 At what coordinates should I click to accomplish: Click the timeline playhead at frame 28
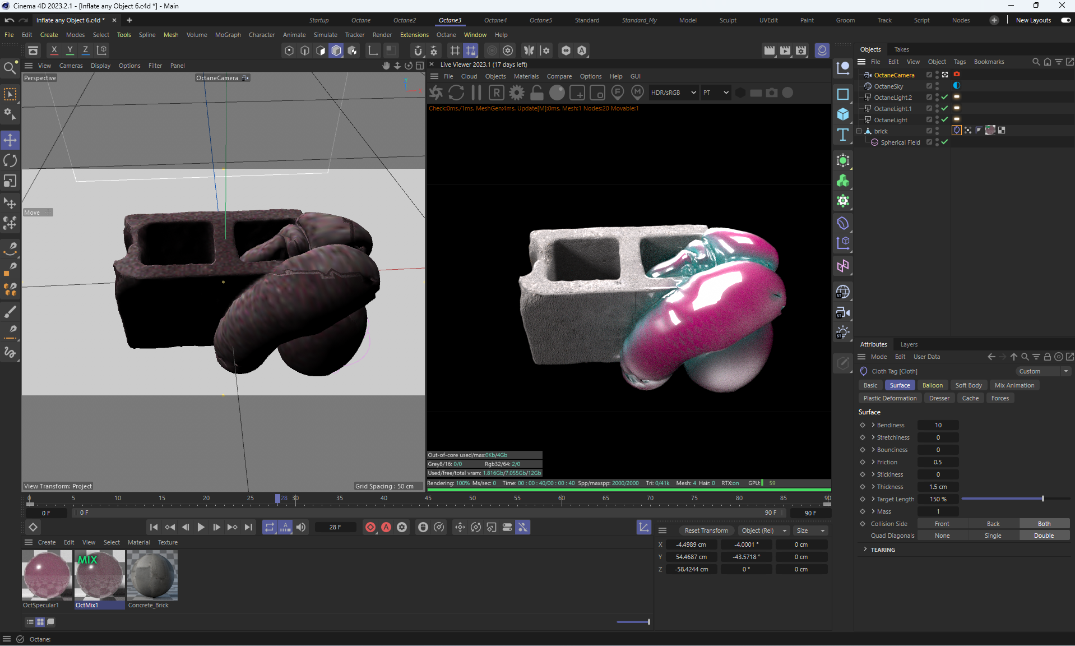click(x=277, y=499)
